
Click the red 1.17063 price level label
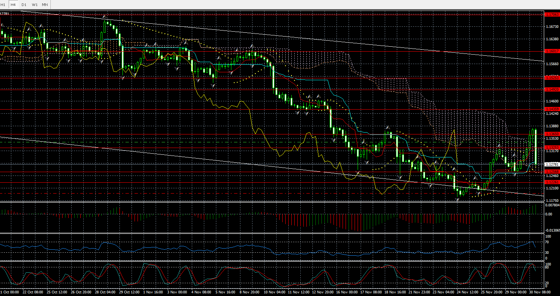(x=552, y=15)
